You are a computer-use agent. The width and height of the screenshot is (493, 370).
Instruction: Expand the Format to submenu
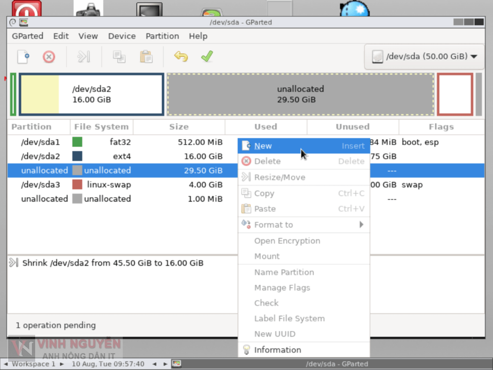pyautogui.click(x=304, y=225)
